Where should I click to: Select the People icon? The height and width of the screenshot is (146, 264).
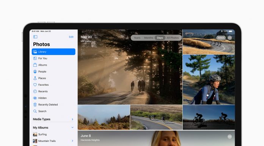point(35,72)
